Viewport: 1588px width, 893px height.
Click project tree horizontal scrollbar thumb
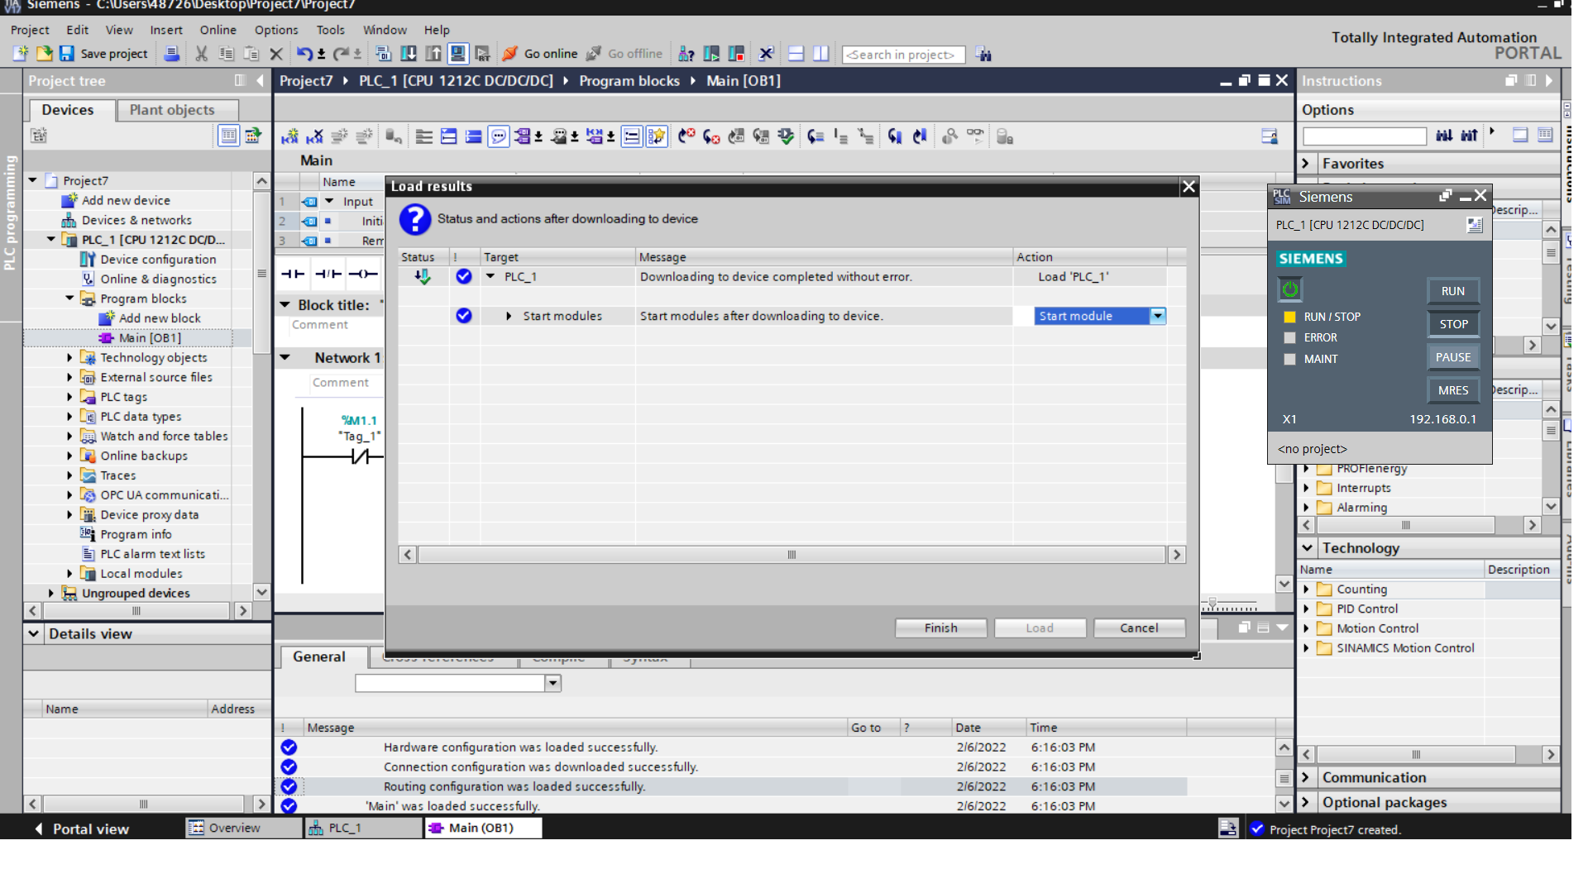pyautogui.click(x=136, y=611)
